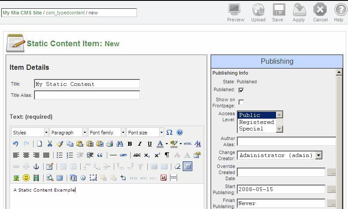Screen dimensions: 348x209
Task: Open the special characters Omega icon
Action: 169,132
